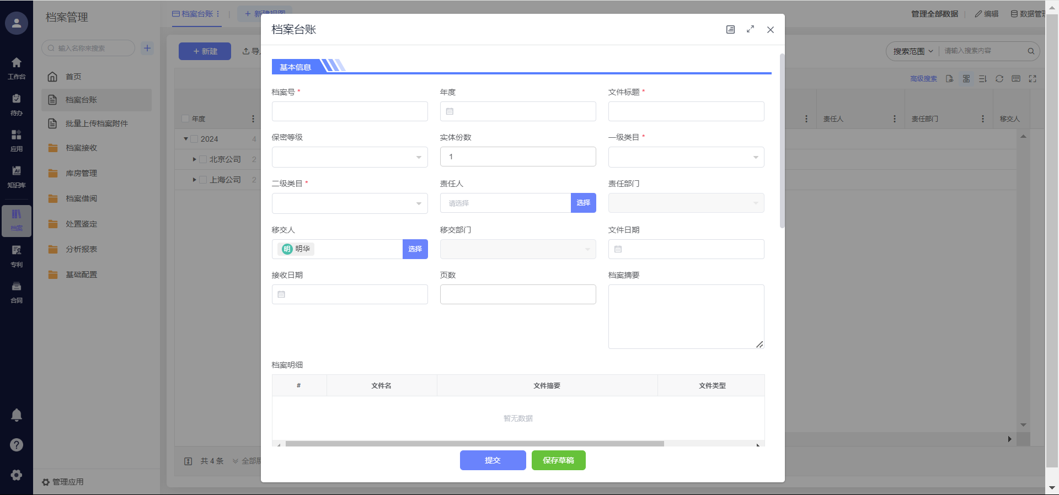This screenshot has height=495, width=1059.
Task: Open 档案借阅 in the sidebar menu
Action: (x=81, y=198)
